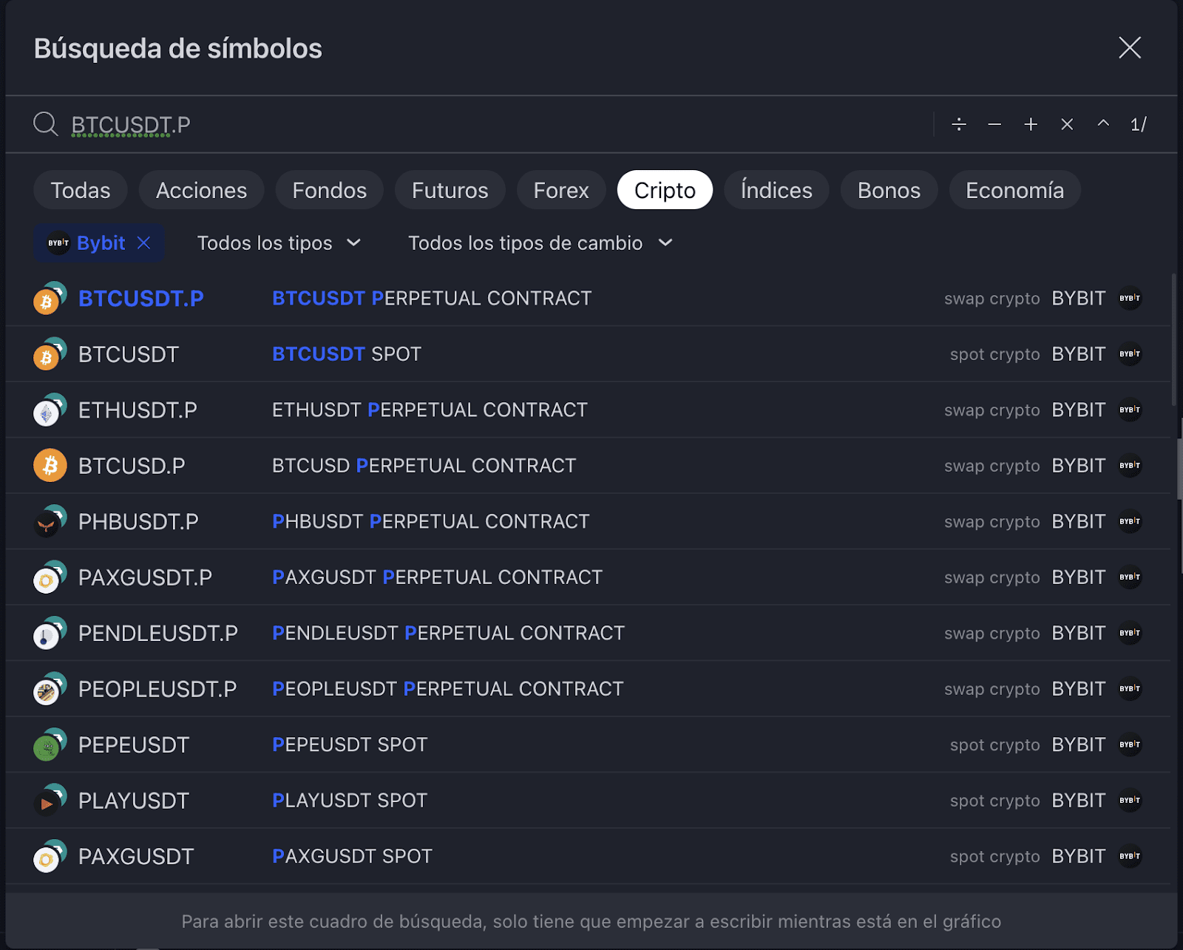Click the BTCUSDT.P search input field

[x=488, y=124]
